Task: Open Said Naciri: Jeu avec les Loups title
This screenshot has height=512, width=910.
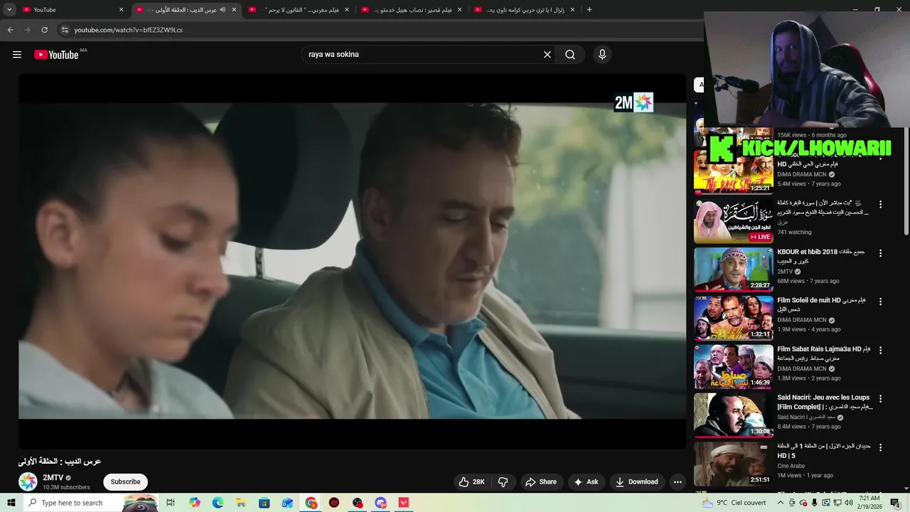Action: point(825,402)
